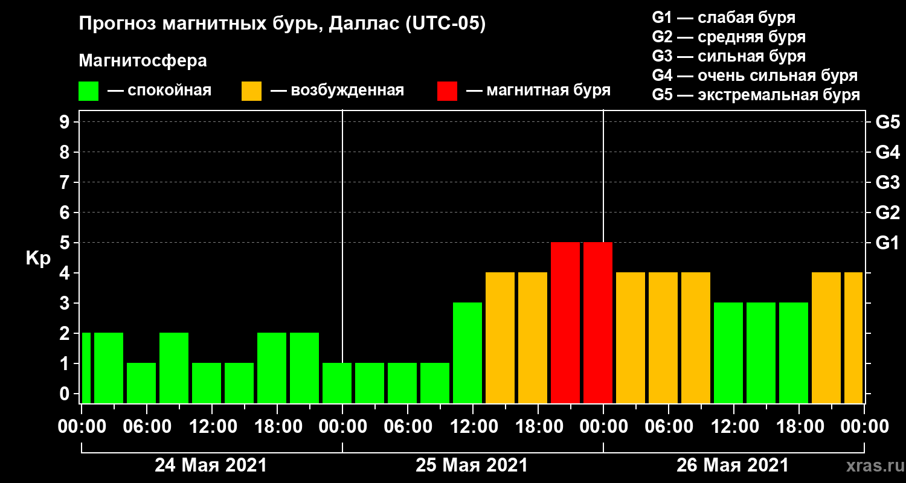Click the red Kp 5 bar crossing the 26 Мая line
Viewport: 906px width, 483px height.
tap(598, 322)
